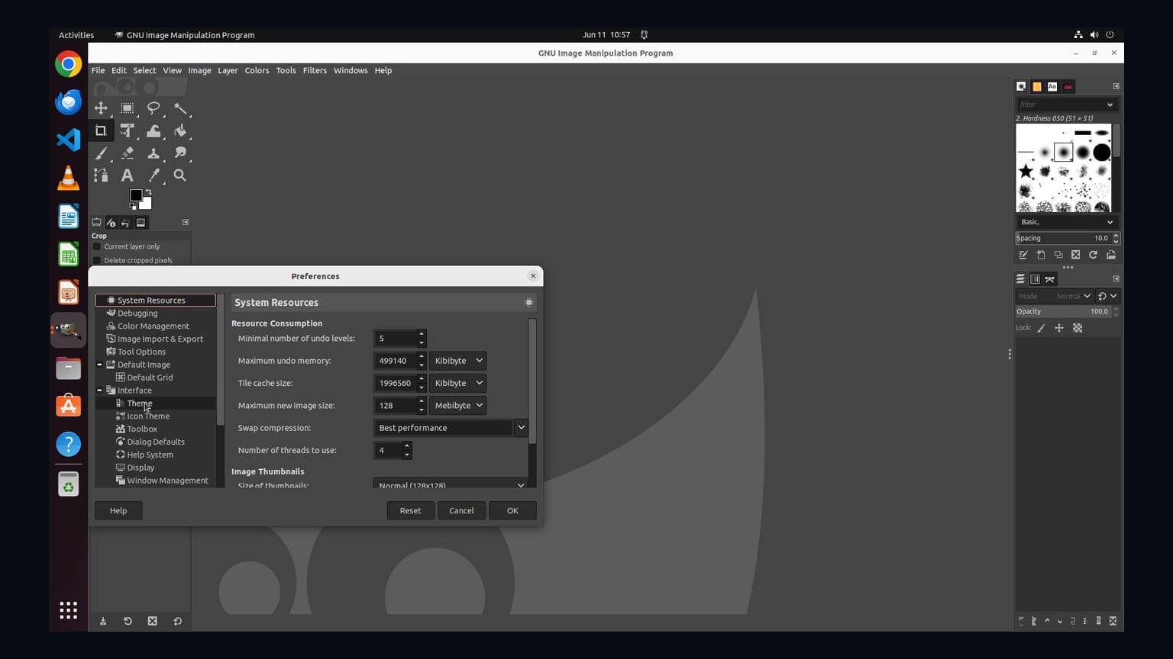Select the Free Select lasso tool
The image size is (1173, 659).
[x=153, y=108]
